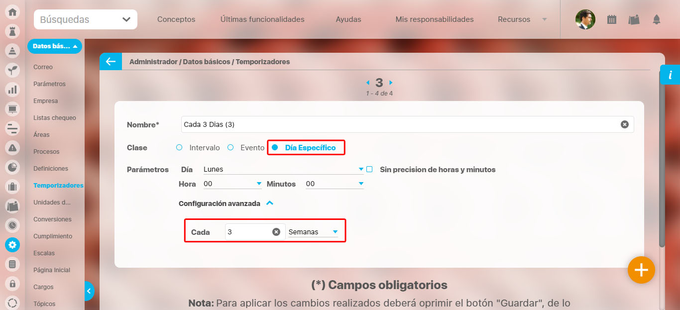The image size is (680, 310).
Task: Click the user profile avatar
Action: pyautogui.click(x=585, y=20)
